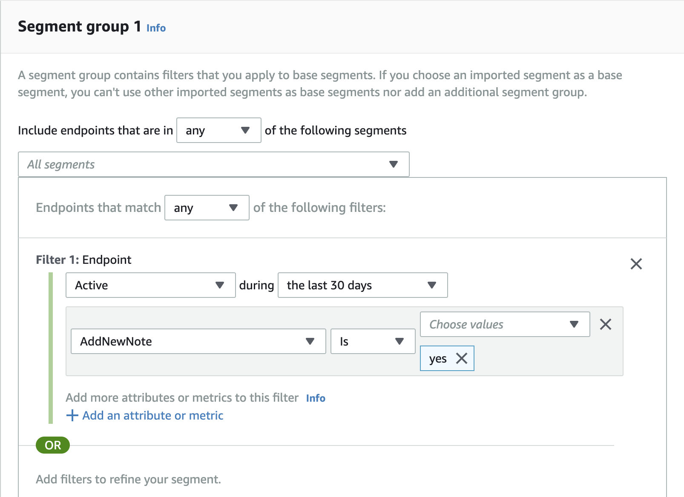Click the Choose values field
The image size is (684, 497).
pos(494,324)
